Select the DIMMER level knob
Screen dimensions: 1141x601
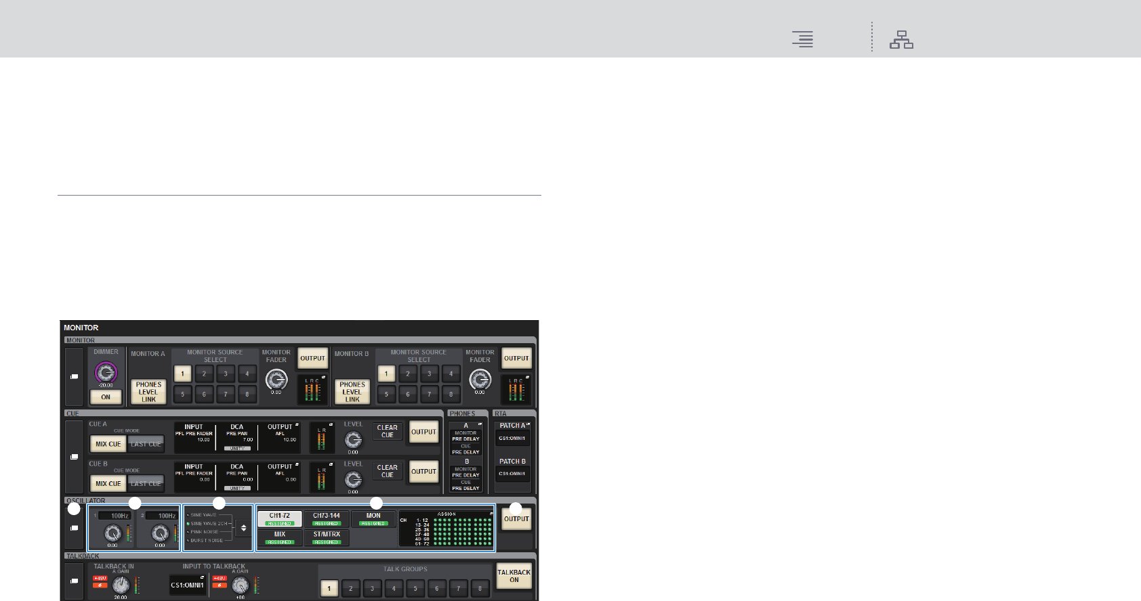pyautogui.click(x=106, y=372)
